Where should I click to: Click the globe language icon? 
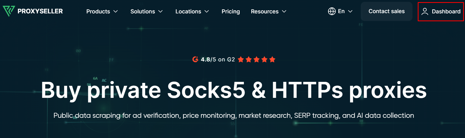click(332, 11)
